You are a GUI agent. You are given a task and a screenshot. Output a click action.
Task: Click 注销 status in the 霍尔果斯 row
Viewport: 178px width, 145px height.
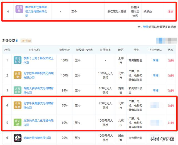[170, 11]
